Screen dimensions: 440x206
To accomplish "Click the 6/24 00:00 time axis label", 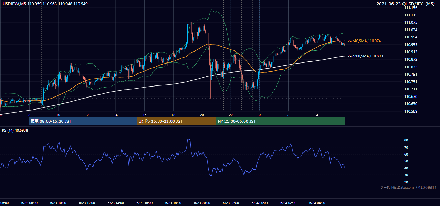I will point(259,203).
